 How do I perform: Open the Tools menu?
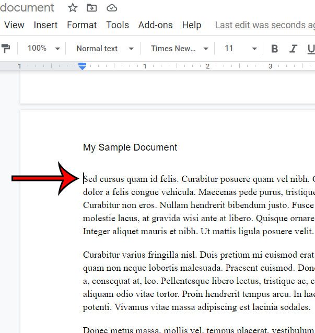(118, 25)
